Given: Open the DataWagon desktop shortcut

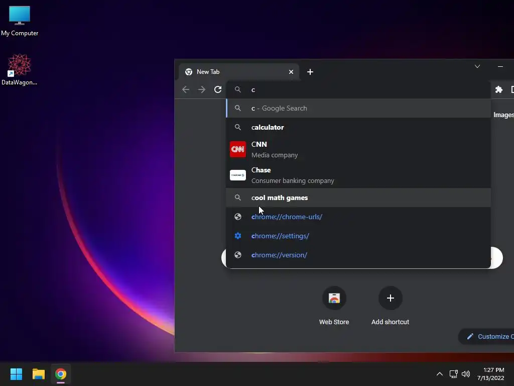Looking at the screenshot, I should click(x=20, y=69).
